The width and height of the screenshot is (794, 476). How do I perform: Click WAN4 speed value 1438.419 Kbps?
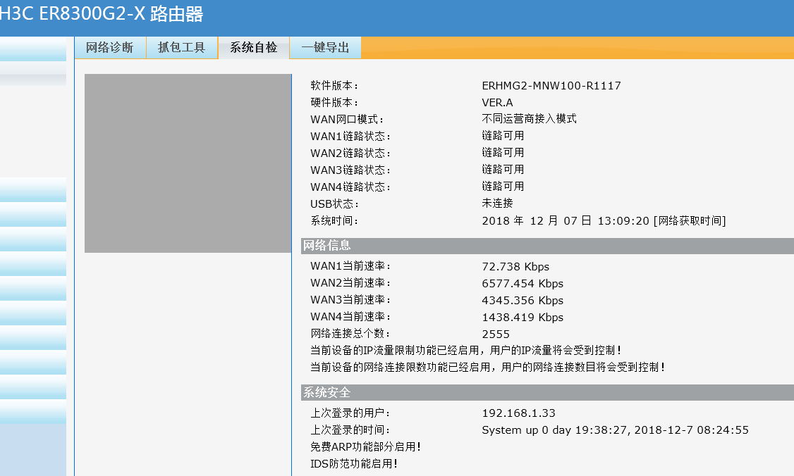[523, 317]
